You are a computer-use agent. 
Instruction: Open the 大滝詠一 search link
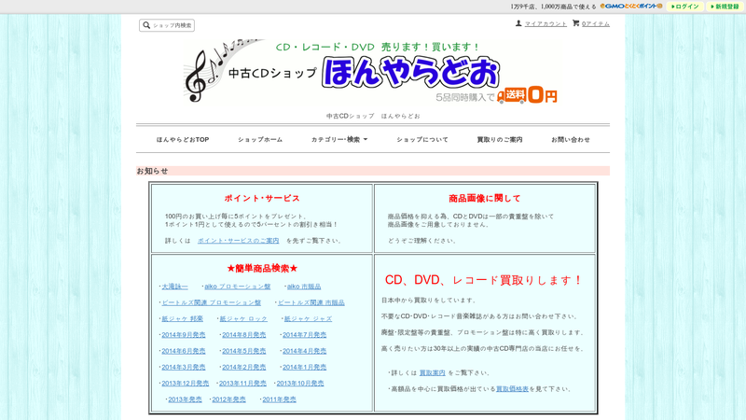tap(174, 287)
